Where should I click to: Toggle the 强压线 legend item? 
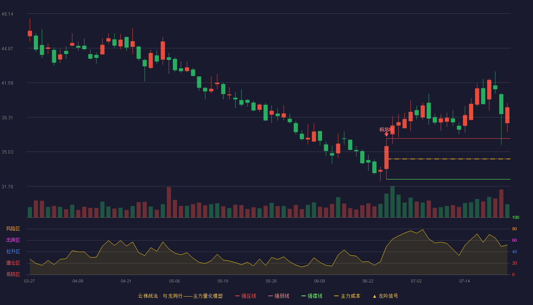click(246, 296)
